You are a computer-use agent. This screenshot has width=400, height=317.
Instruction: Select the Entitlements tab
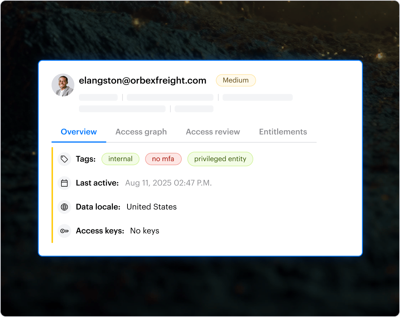283,132
